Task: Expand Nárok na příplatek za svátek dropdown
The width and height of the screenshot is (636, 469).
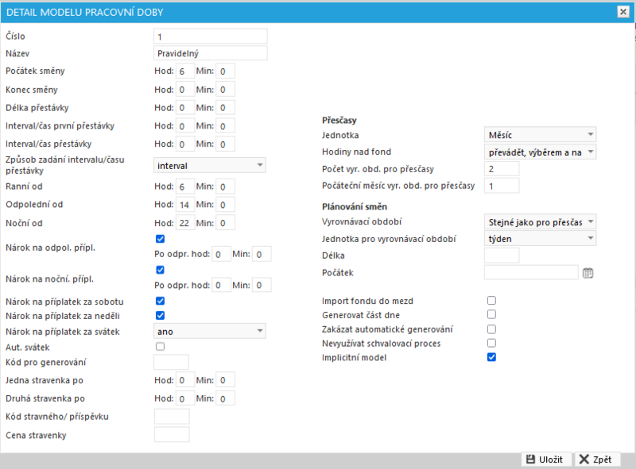Action: 210,331
